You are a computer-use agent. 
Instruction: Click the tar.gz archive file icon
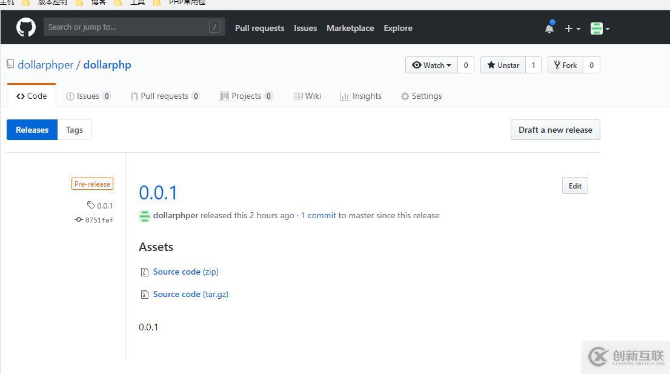pos(144,295)
